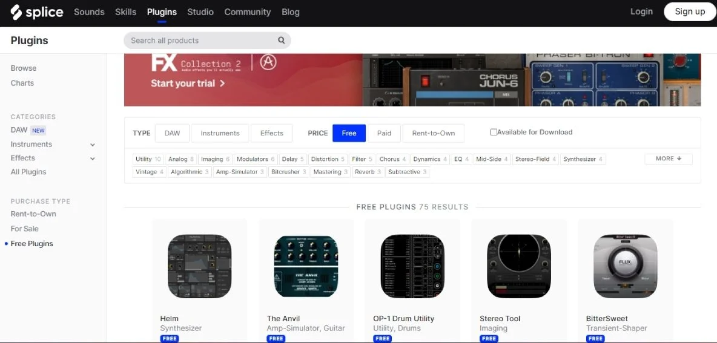Screen dimensions: 717x343
Task: Select the Free price filter
Action: [349, 133]
